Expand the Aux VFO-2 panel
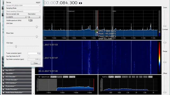The image size is (170, 95). [17, 70]
